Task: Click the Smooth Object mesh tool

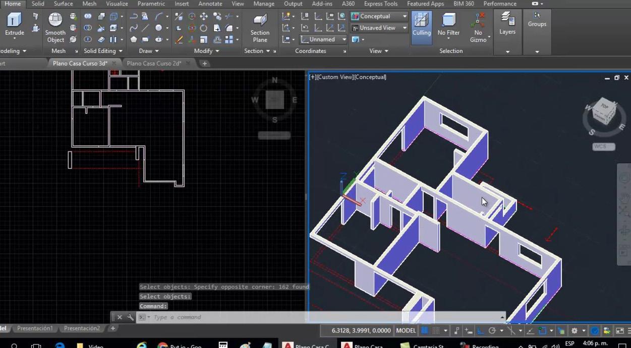Action: pyautogui.click(x=55, y=28)
